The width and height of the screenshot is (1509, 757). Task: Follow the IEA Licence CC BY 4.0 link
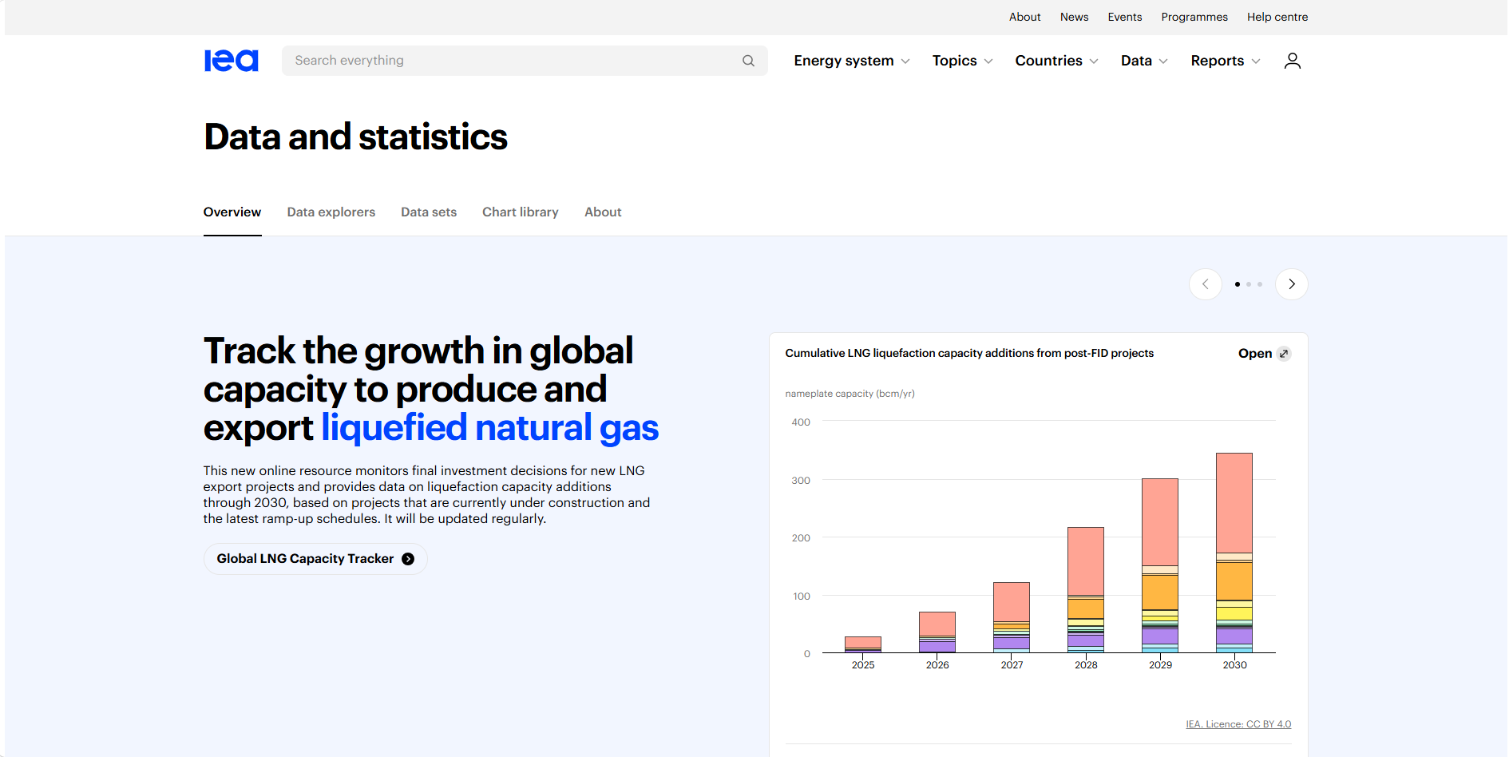coord(1238,724)
